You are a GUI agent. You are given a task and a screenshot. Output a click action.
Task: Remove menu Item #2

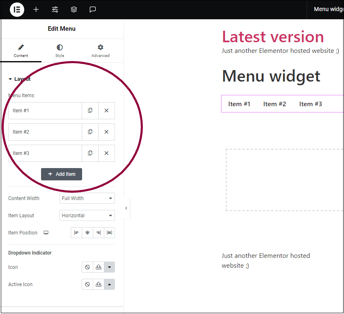[x=106, y=132]
